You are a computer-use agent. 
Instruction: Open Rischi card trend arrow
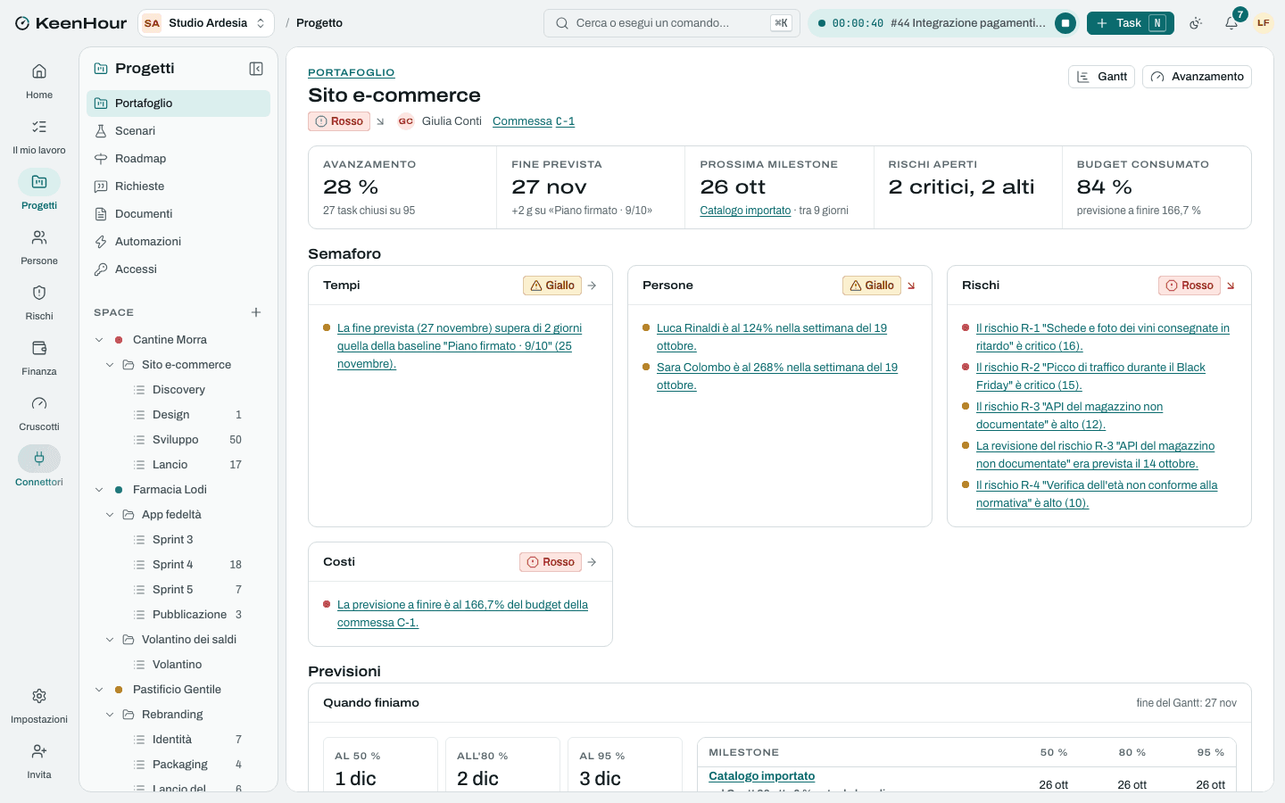(x=1231, y=286)
